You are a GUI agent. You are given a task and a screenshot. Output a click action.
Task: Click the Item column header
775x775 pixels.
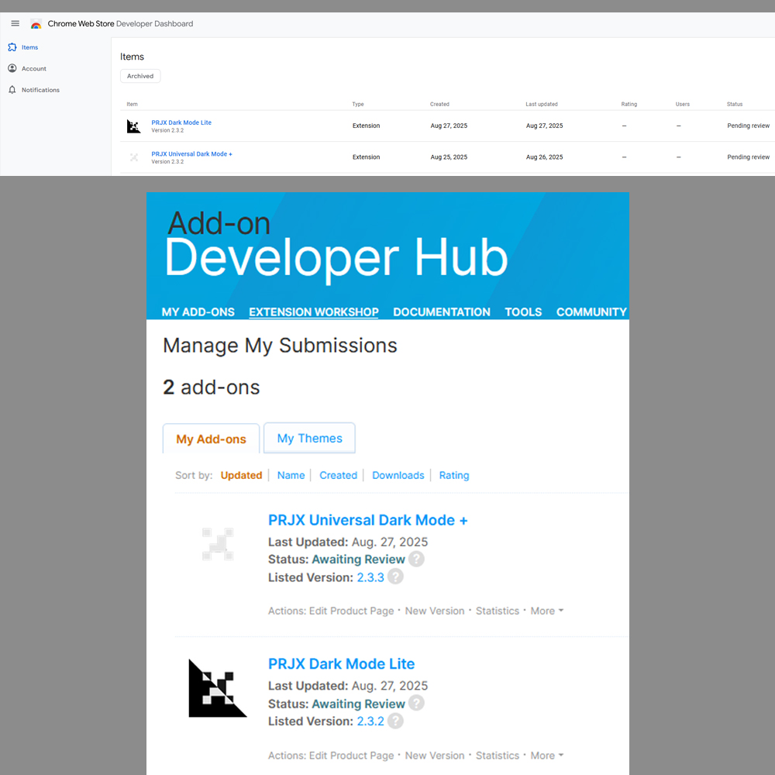[x=132, y=105]
